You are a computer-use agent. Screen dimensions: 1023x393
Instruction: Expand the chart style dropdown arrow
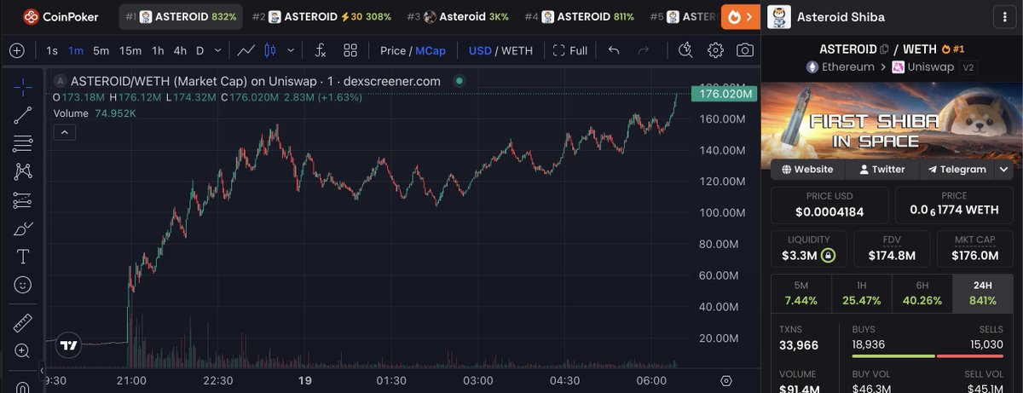pyautogui.click(x=292, y=50)
